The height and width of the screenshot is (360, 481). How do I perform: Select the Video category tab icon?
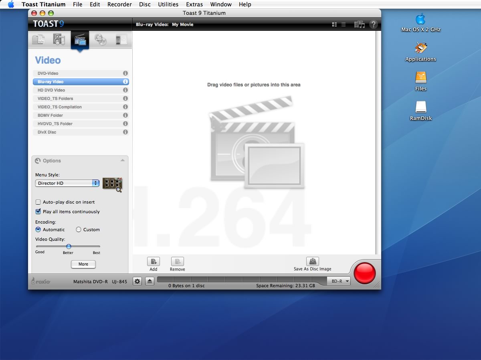[80, 40]
